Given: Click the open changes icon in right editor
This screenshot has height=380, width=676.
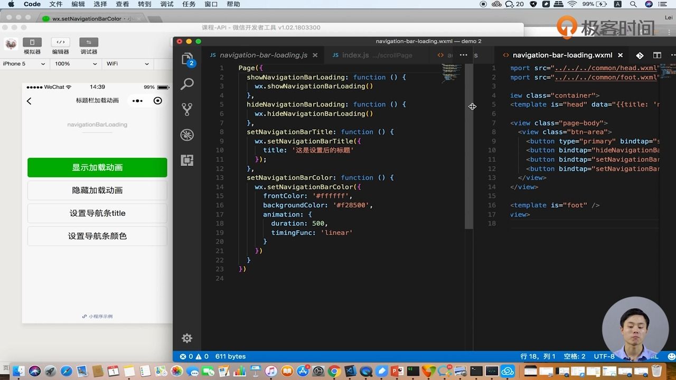Looking at the screenshot, I should pos(640,55).
